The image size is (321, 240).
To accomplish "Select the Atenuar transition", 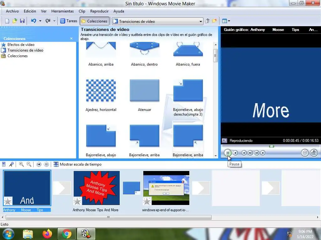I will click(144, 95).
